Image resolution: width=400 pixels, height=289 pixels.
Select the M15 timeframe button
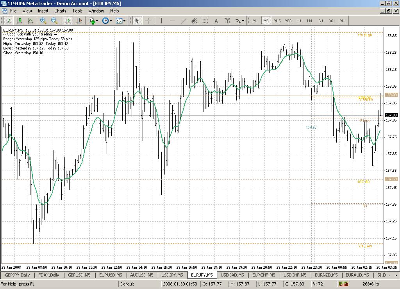277,21
